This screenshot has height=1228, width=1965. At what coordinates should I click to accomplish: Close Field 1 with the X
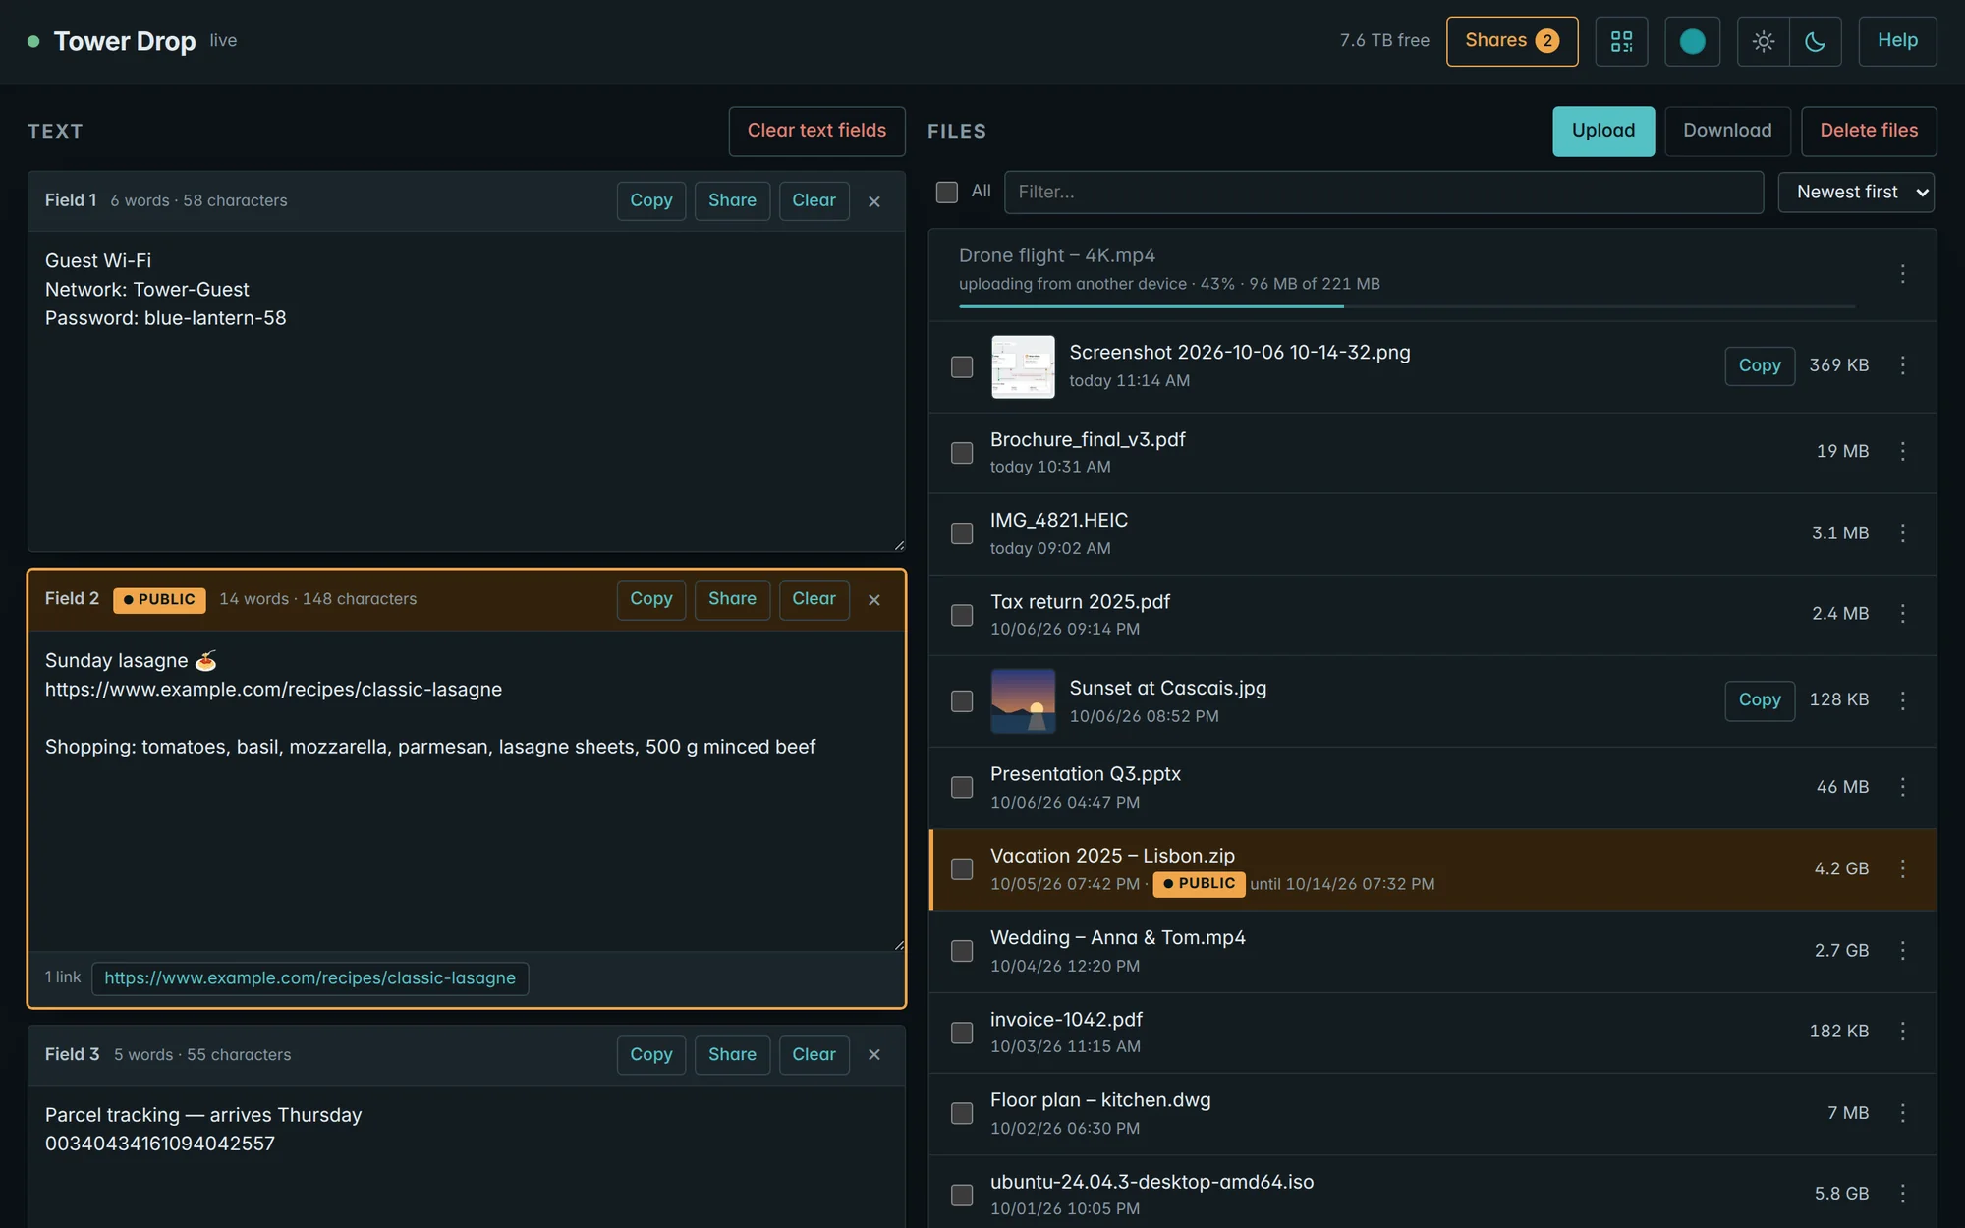tap(874, 201)
